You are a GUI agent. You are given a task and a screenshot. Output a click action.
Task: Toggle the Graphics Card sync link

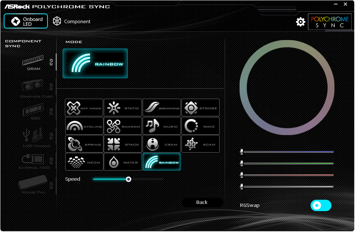click(x=51, y=87)
